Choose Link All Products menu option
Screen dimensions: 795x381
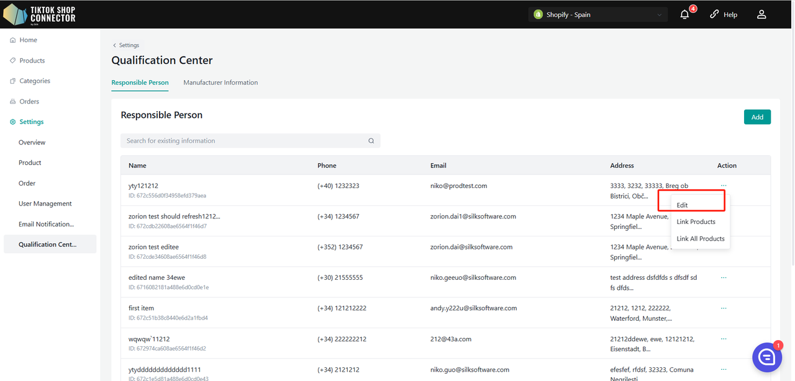(700, 239)
